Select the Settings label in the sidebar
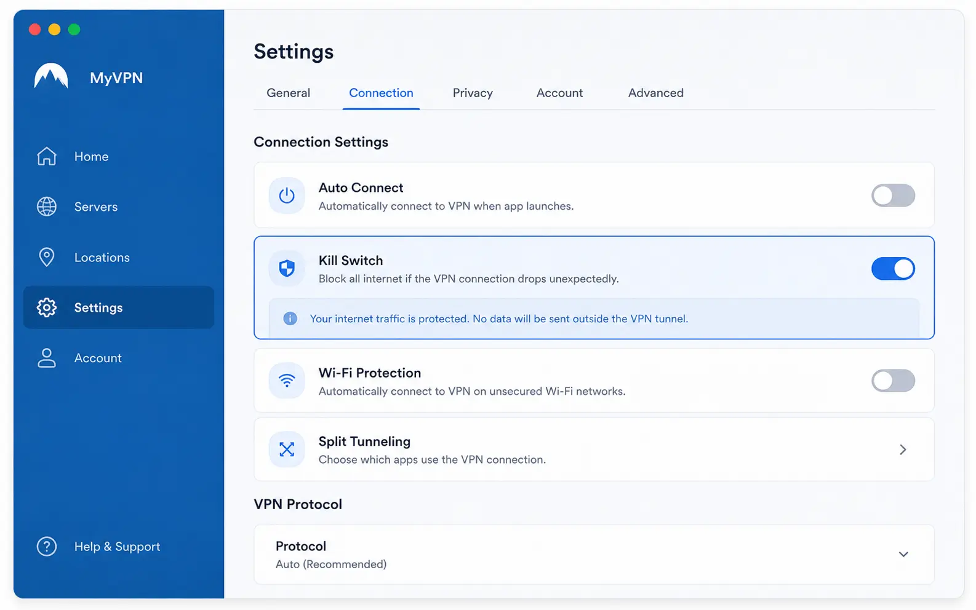Viewport: 976px width, 610px height. tap(98, 307)
